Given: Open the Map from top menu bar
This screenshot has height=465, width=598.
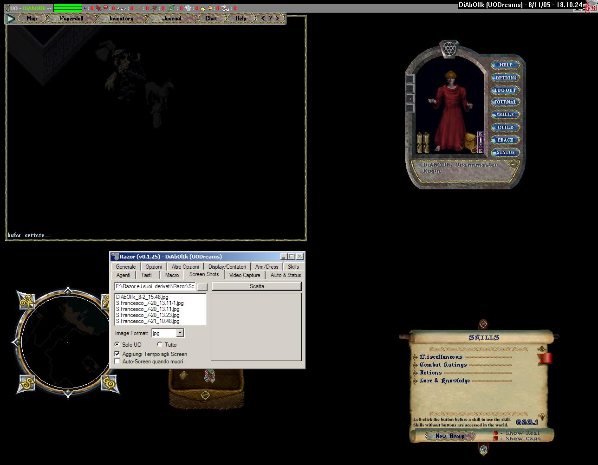Looking at the screenshot, I should click(x=32, y=19).
